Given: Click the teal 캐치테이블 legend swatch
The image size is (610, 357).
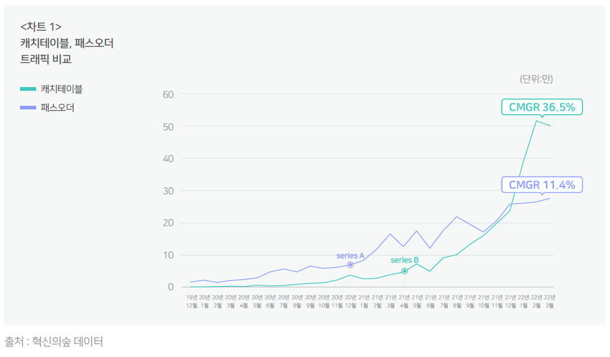Looking at the screenshot, I should 28,89.
